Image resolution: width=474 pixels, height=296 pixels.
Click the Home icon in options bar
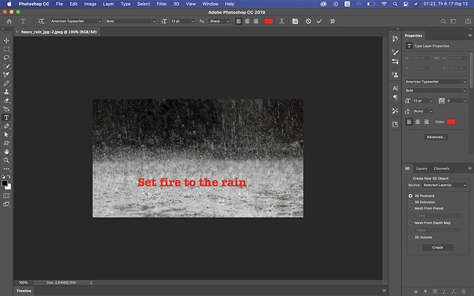[9, 21]
